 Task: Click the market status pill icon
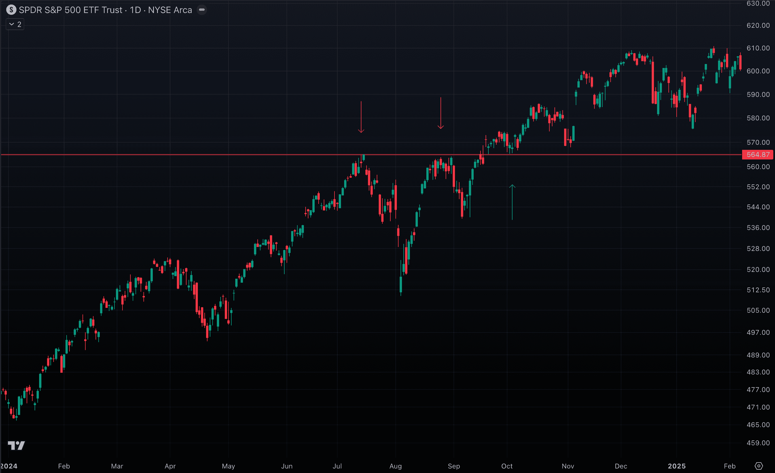(x=202, y=10)
